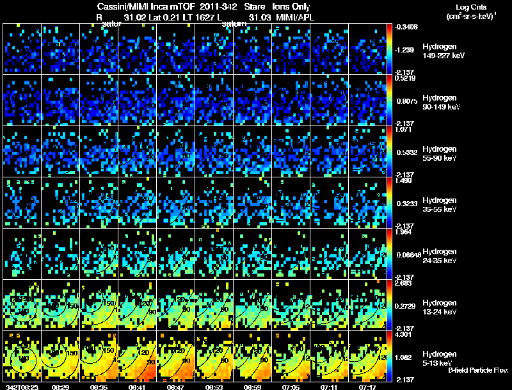This screenshot has height=390, width=512.
Task: Open the 90-149 keV panel at 06:29
Action: point(60,101)
